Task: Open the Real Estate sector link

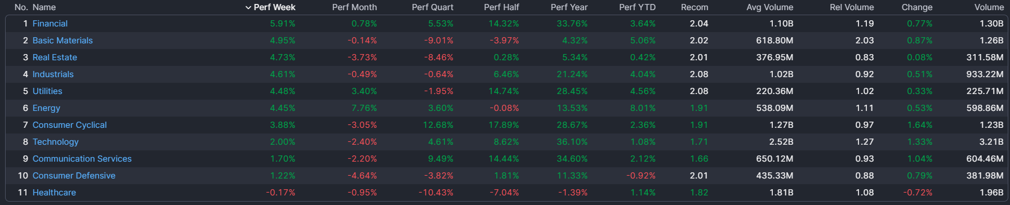Action: coord(55,57)
